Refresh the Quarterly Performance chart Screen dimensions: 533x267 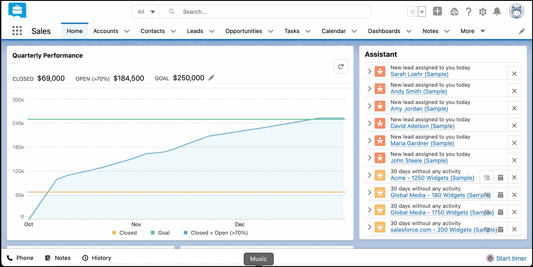[x=341, y=67]
